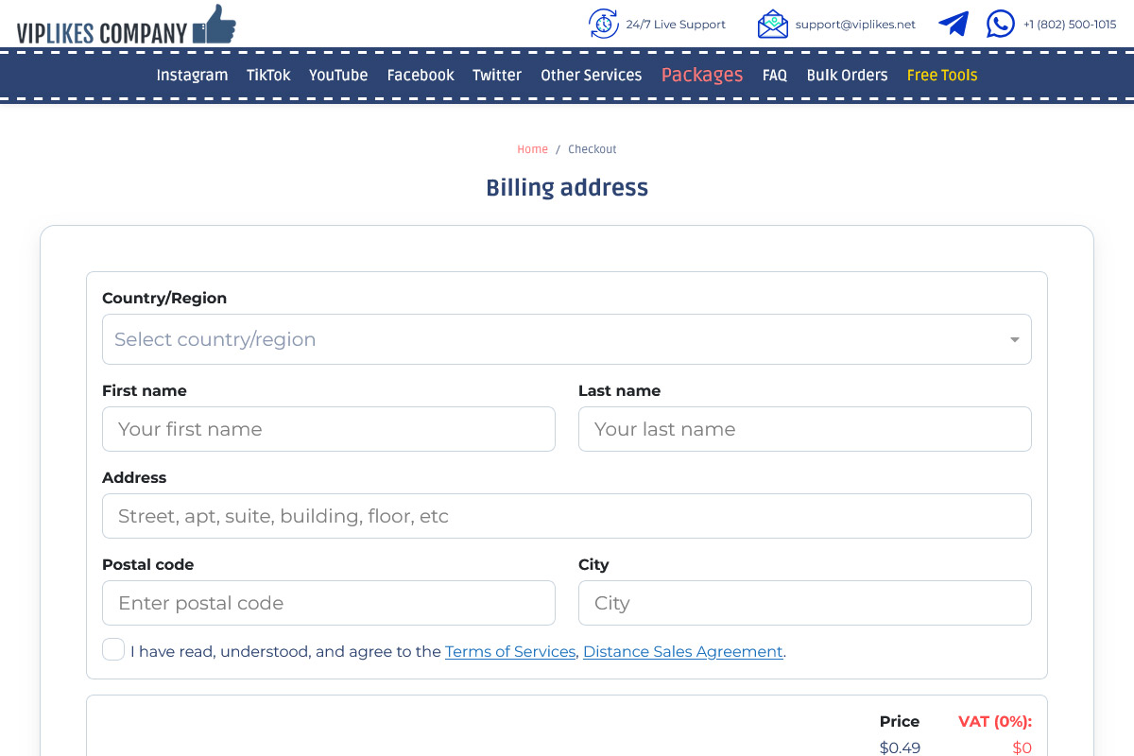Select the Address street input field
The height and width of the screenshot is (756, 1134).
pyautogui.click(x=567, y=516)
